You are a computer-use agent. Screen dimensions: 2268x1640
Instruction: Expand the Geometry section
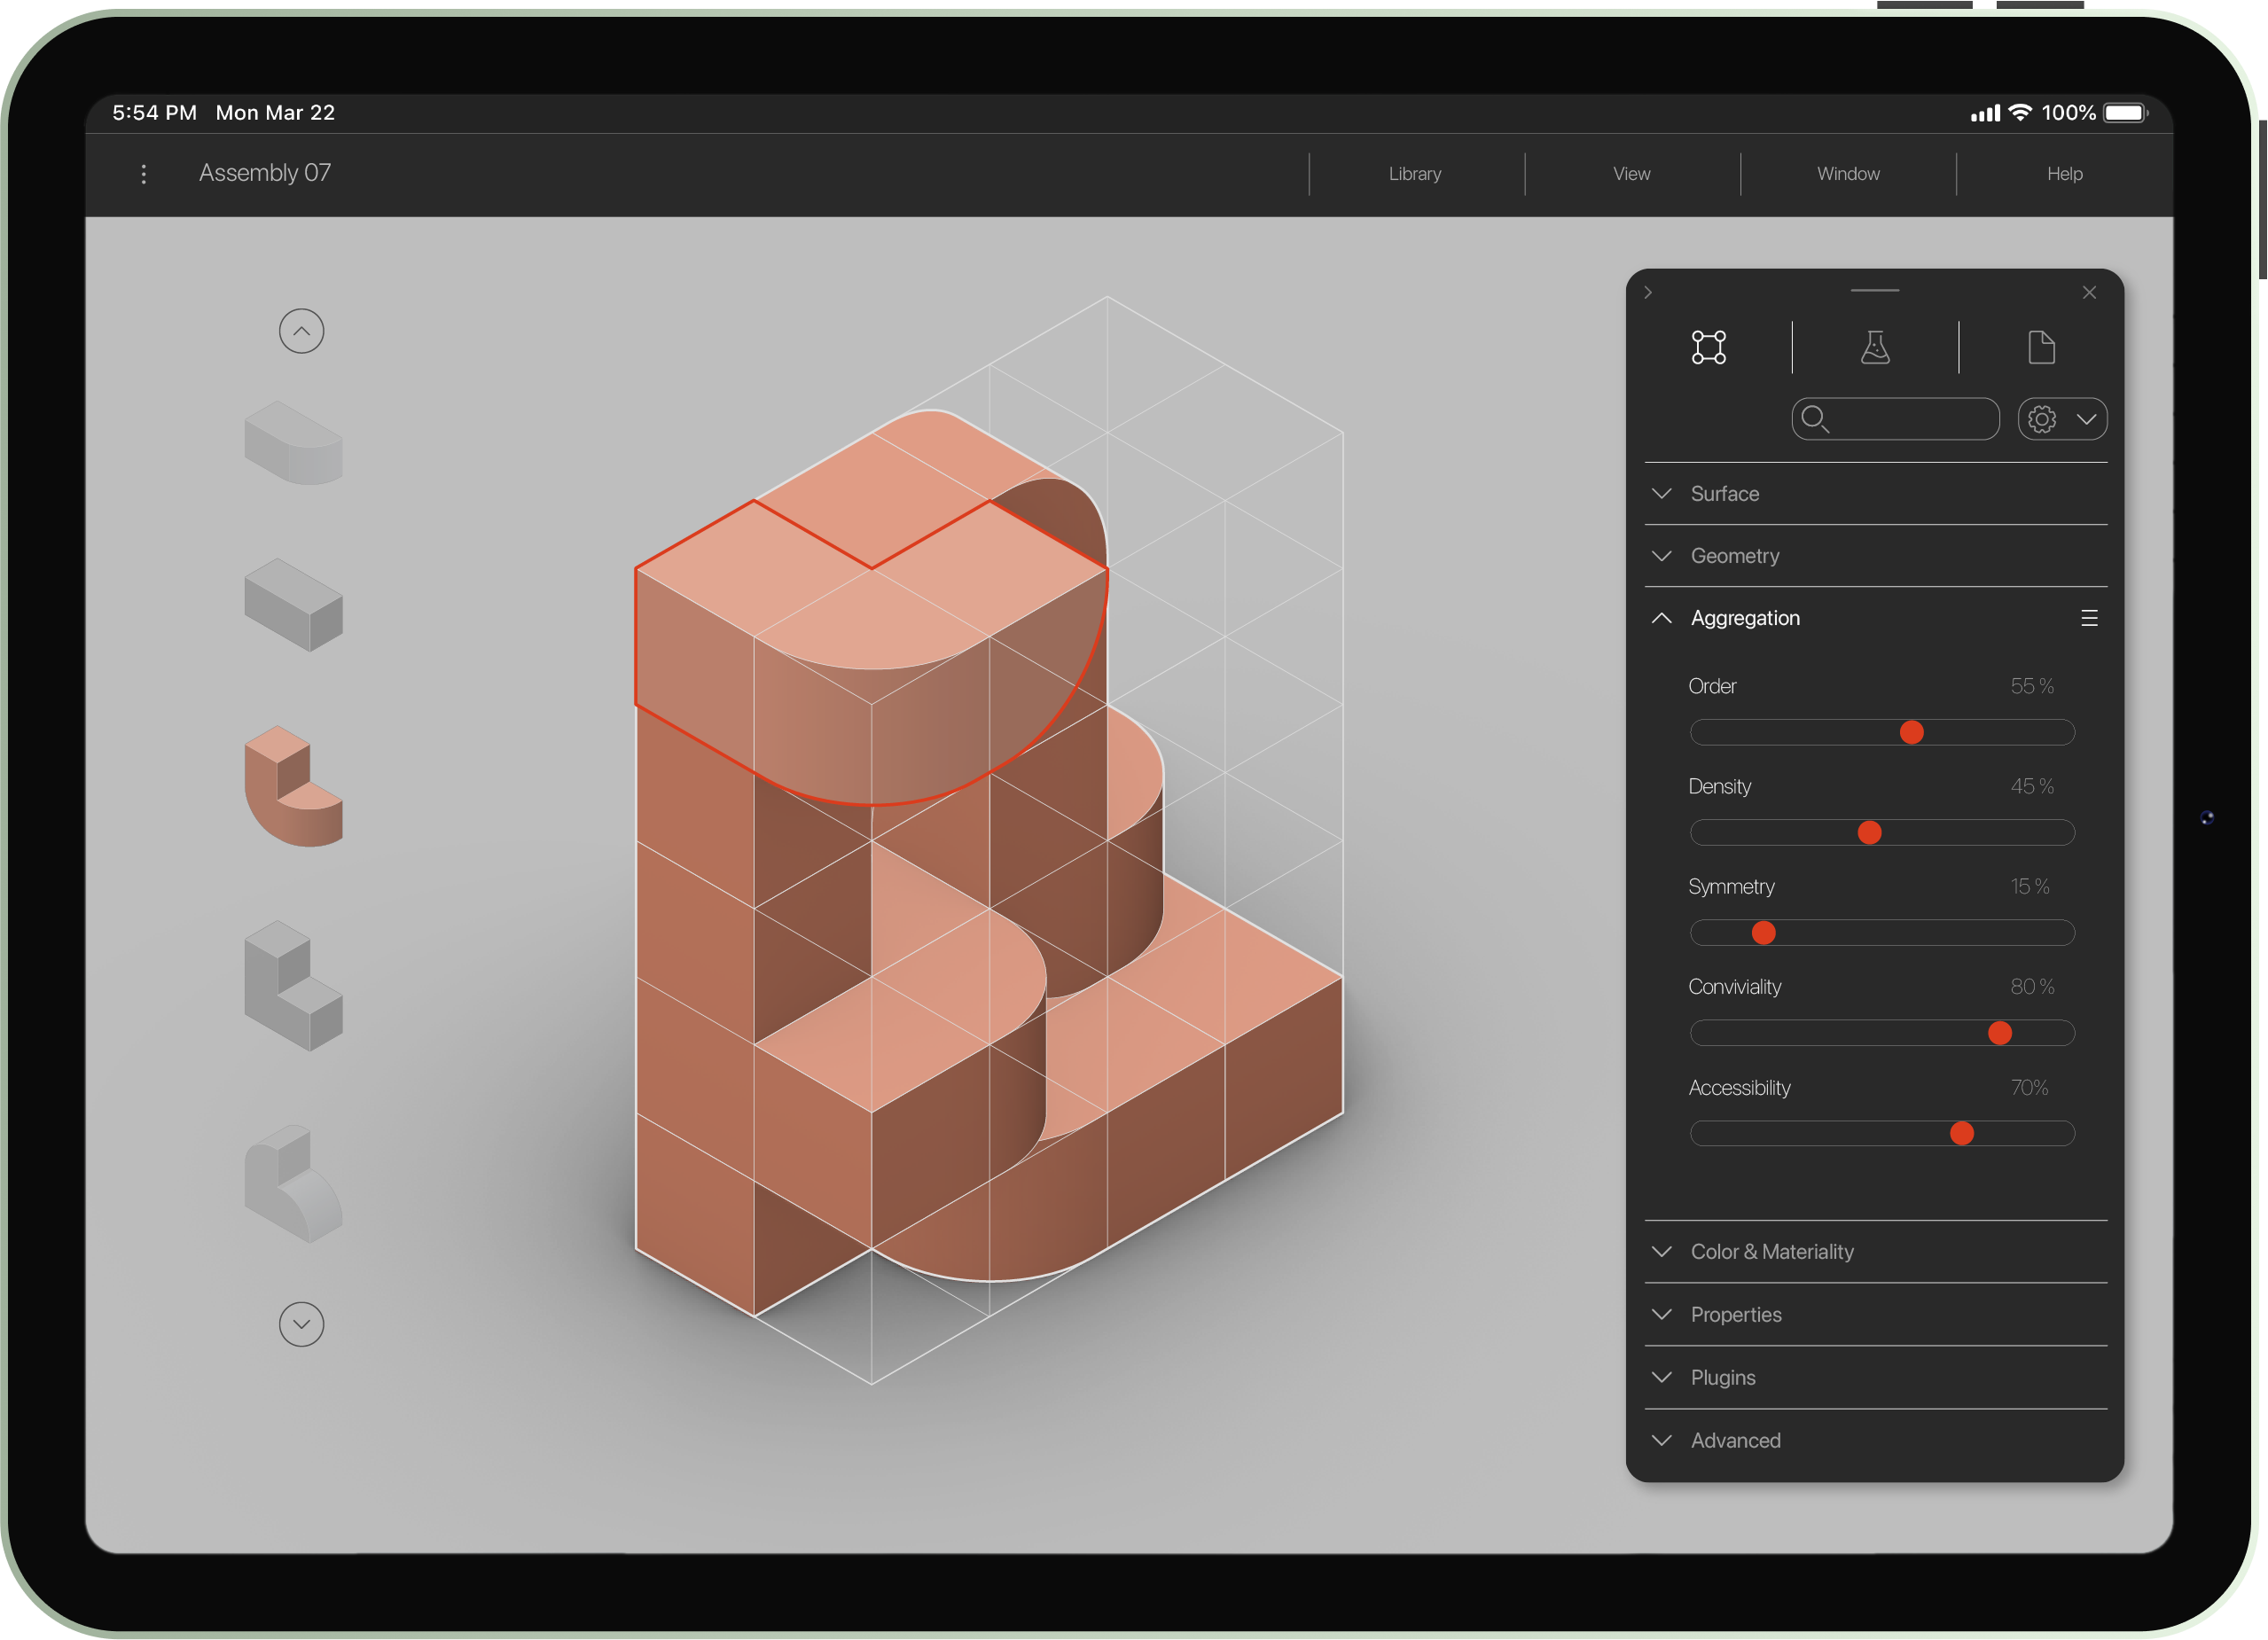[1734, 555]
